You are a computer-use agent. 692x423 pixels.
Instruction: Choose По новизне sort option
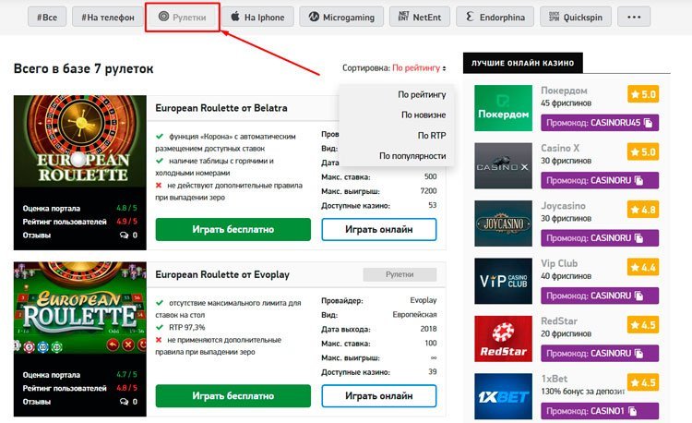click(x=424, y=115)
